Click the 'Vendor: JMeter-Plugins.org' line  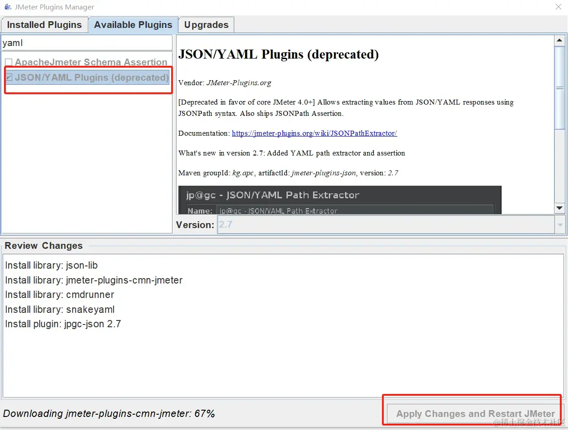[225, 83]
